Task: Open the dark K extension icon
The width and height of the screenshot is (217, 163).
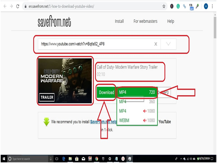Action: click(172, 6)
